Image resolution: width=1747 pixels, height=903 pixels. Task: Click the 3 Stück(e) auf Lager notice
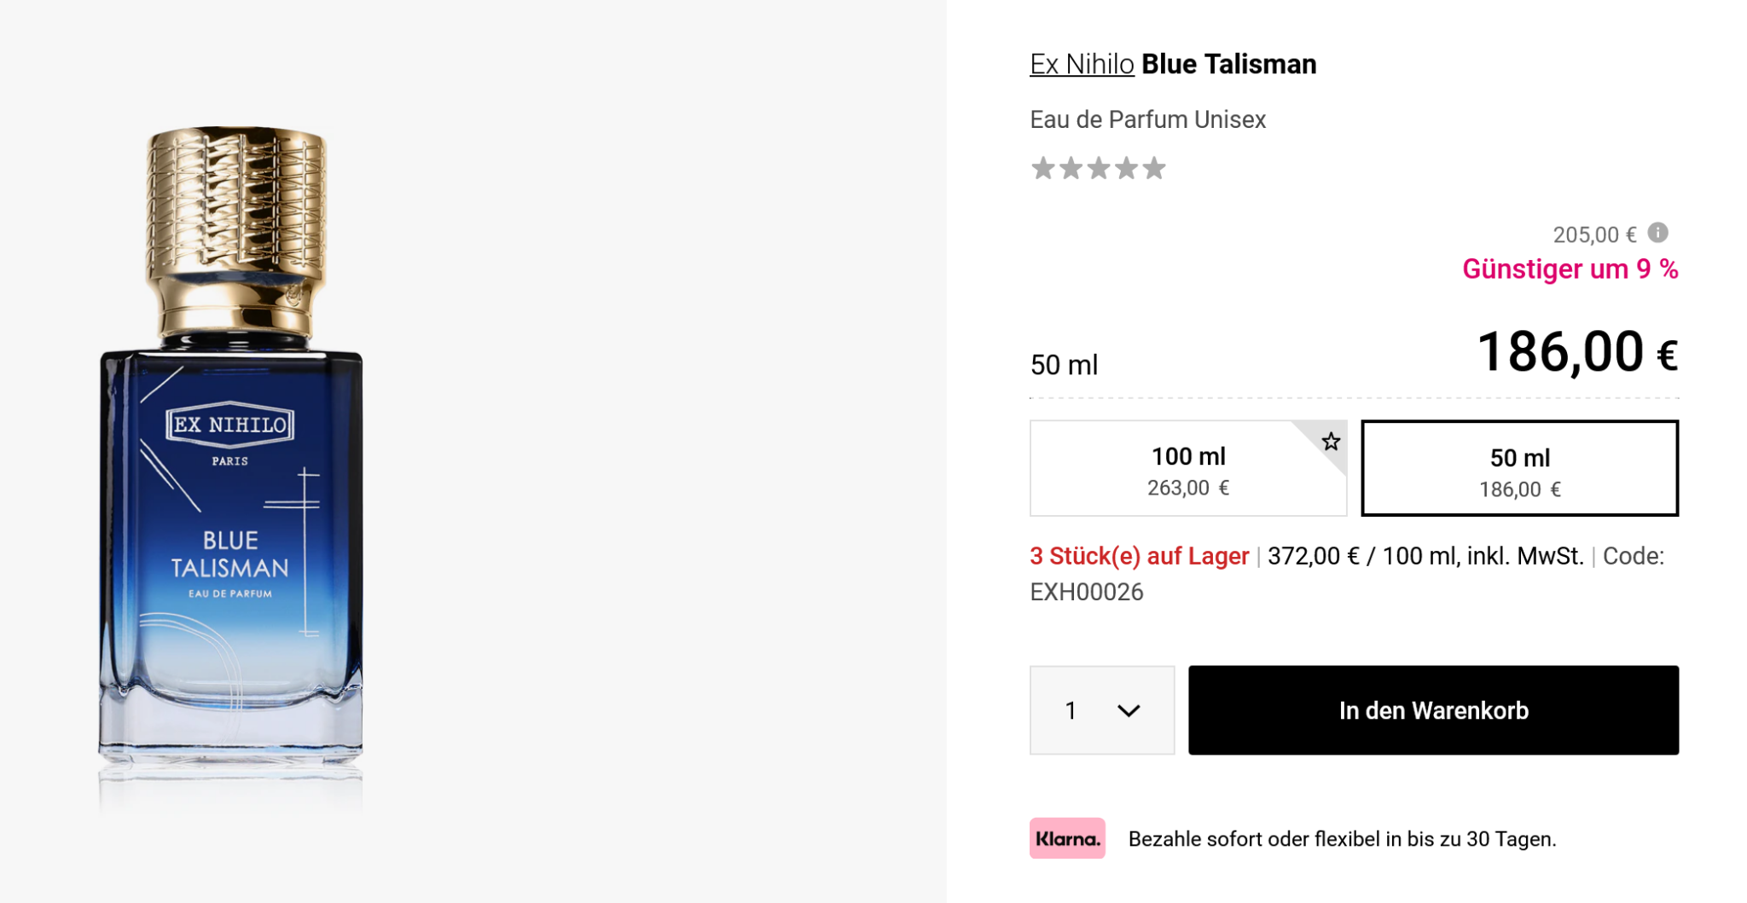[x=1139, y=556]
